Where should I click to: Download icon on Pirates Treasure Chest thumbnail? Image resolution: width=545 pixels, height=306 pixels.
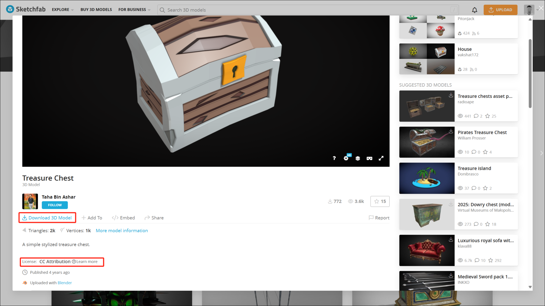tap(451, 131)
